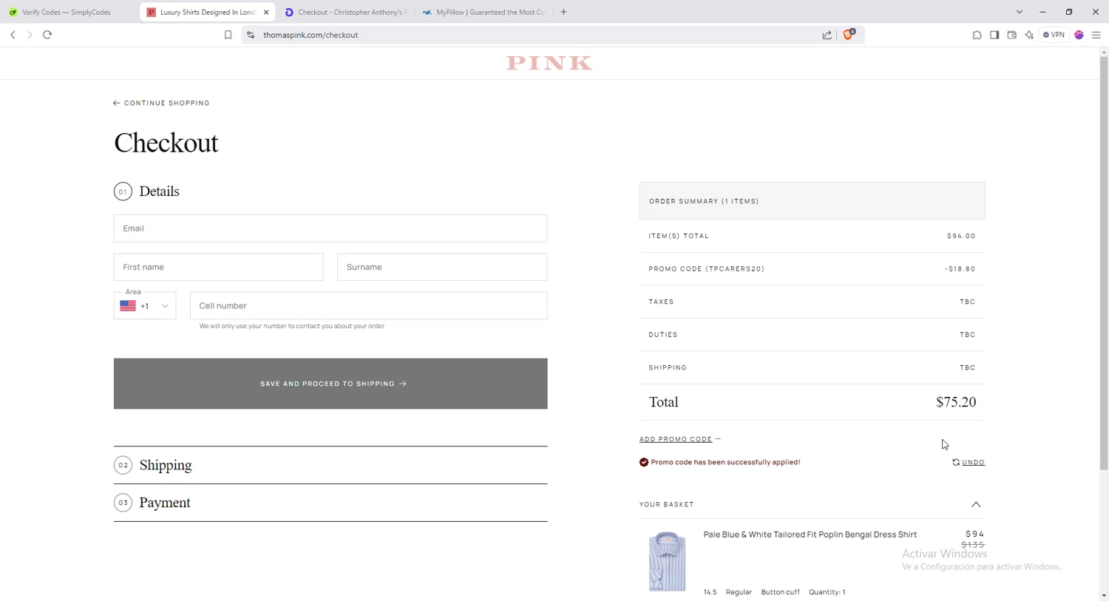1109x601 pixels.
Task: Click the share page icon
Action: (x=827, y=35)
